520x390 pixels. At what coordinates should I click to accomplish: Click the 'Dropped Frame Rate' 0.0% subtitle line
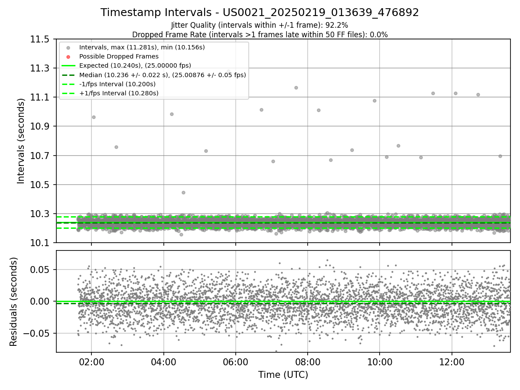pos(260,35)
